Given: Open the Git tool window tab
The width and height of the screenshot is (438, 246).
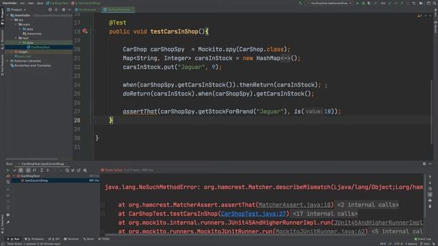Looking at the screenshot, I should click(54, 239).
